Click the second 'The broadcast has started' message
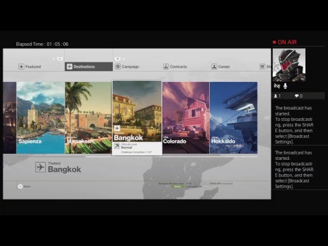The height and width of the screenshot is (246, 328). [x=294, y=169]
